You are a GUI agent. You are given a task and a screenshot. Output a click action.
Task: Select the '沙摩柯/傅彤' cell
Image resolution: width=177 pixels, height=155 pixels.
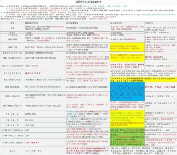click(45, 114)
